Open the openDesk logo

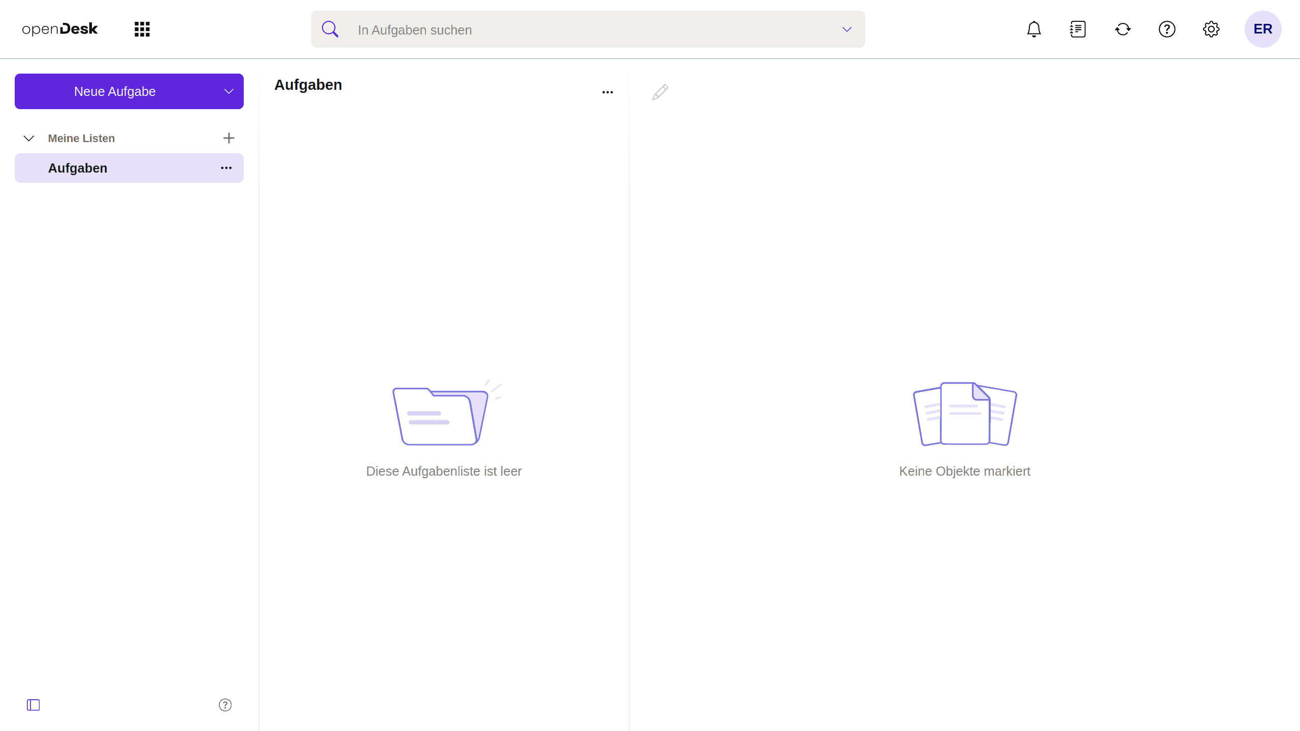point(59,29)
